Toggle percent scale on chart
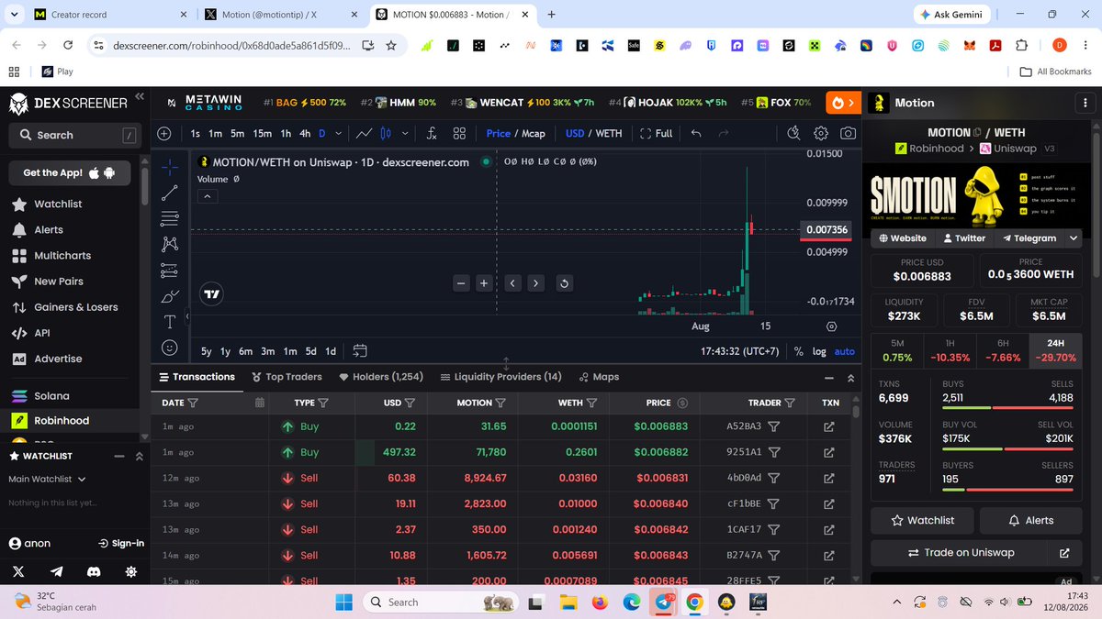The width and height of the screenshot is (1102, 619). coord(799,351)
